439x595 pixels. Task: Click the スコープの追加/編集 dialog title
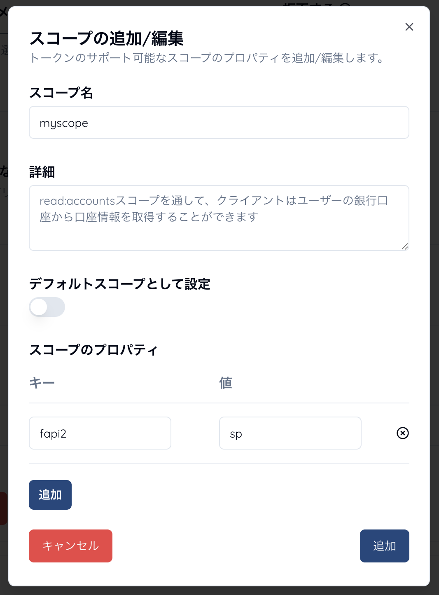click(107, 38)
